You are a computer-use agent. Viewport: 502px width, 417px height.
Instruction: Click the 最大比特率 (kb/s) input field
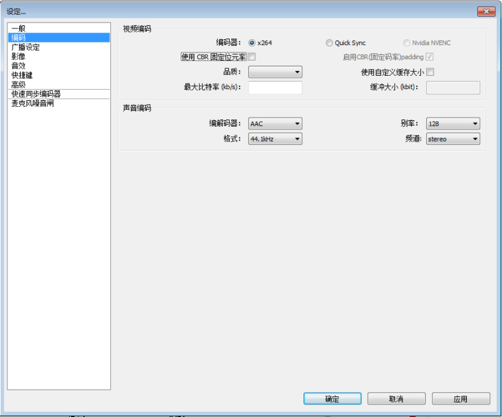point(276,88)
